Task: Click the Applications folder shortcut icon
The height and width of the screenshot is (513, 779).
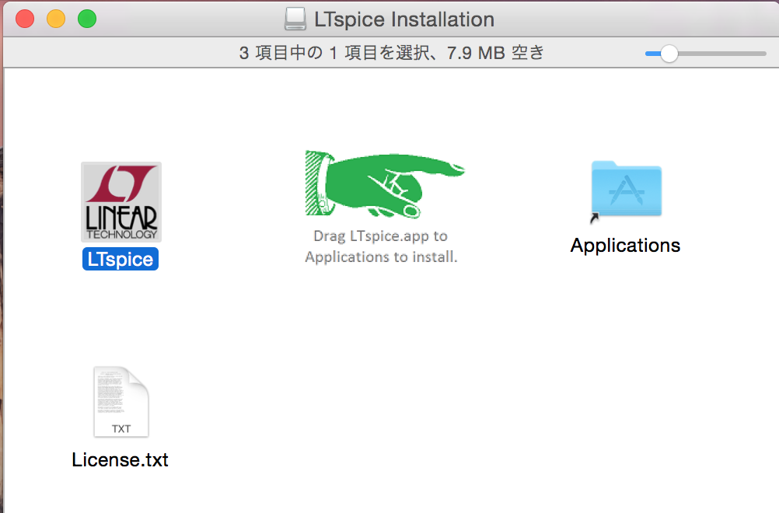Action: (626, 189)
